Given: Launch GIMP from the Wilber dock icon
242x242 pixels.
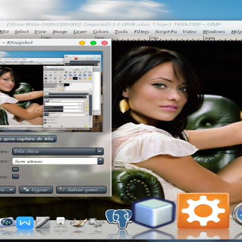Looking at the screenshot, I should [79, 223].
